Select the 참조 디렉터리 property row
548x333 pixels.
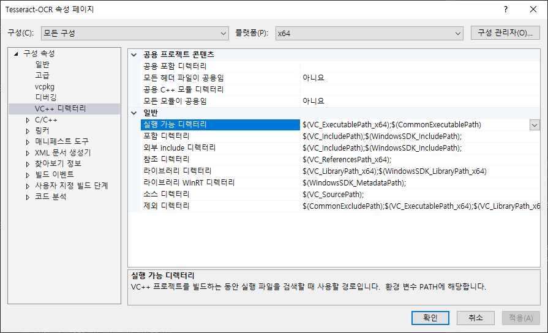tap(220, 160)
